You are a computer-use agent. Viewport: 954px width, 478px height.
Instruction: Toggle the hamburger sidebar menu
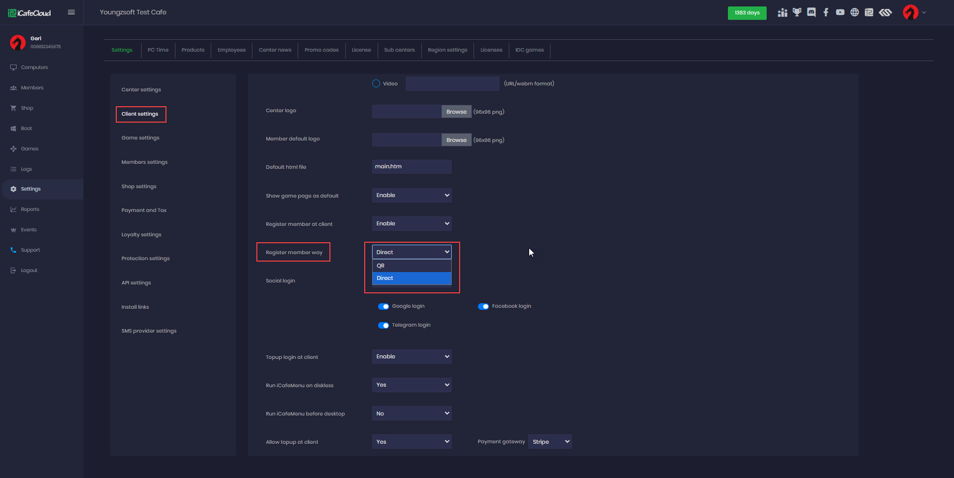tap(71, 12)
